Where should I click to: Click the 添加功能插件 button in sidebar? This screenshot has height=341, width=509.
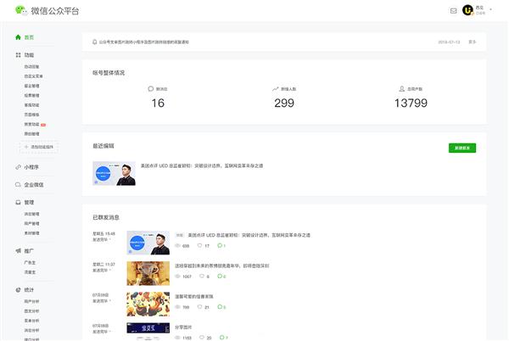point(39,147)
